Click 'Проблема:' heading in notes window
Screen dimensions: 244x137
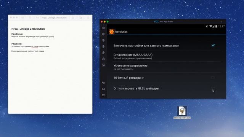17,34
